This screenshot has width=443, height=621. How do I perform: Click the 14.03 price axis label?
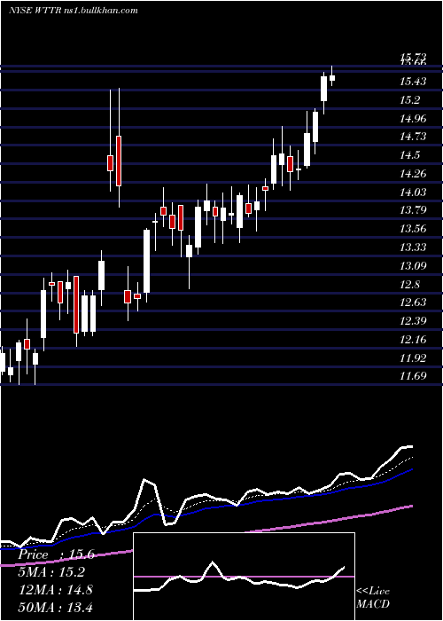coord(413,193)
